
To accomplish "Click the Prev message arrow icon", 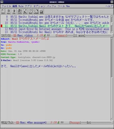I will coord(14,12).
